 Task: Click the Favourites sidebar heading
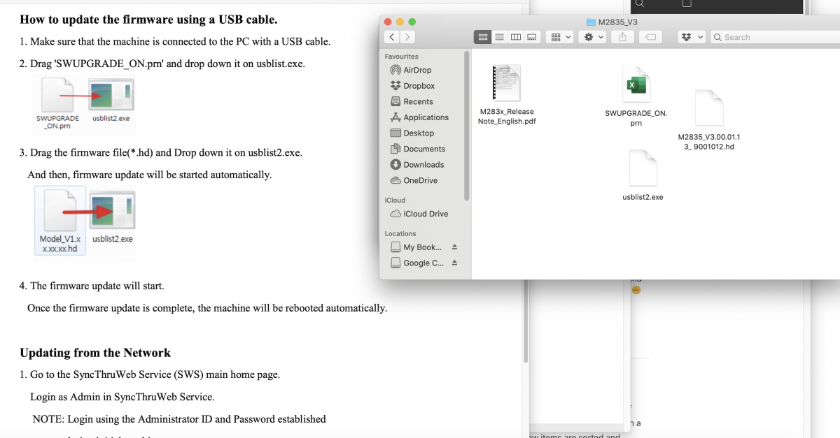(401, 56)
